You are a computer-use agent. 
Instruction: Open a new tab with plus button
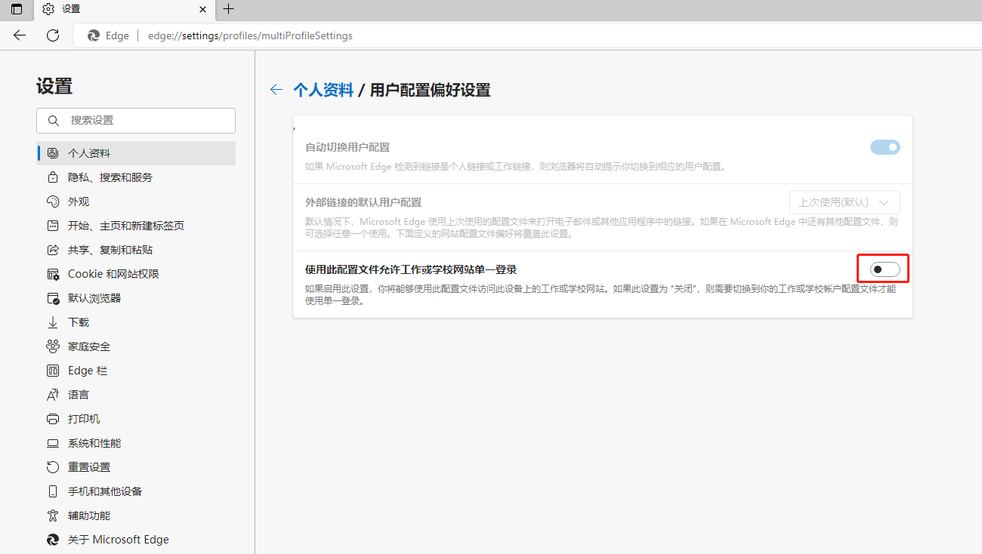click(229, 9)
